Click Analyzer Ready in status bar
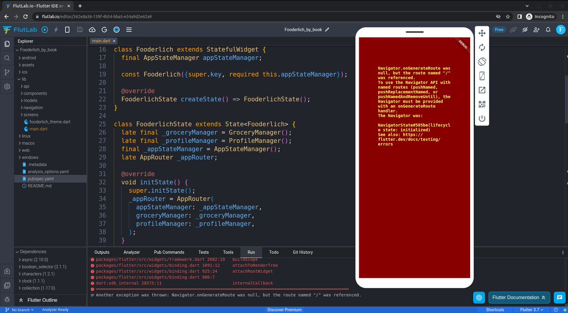Screen dimensions: 568x313 (x=55, y=310)
